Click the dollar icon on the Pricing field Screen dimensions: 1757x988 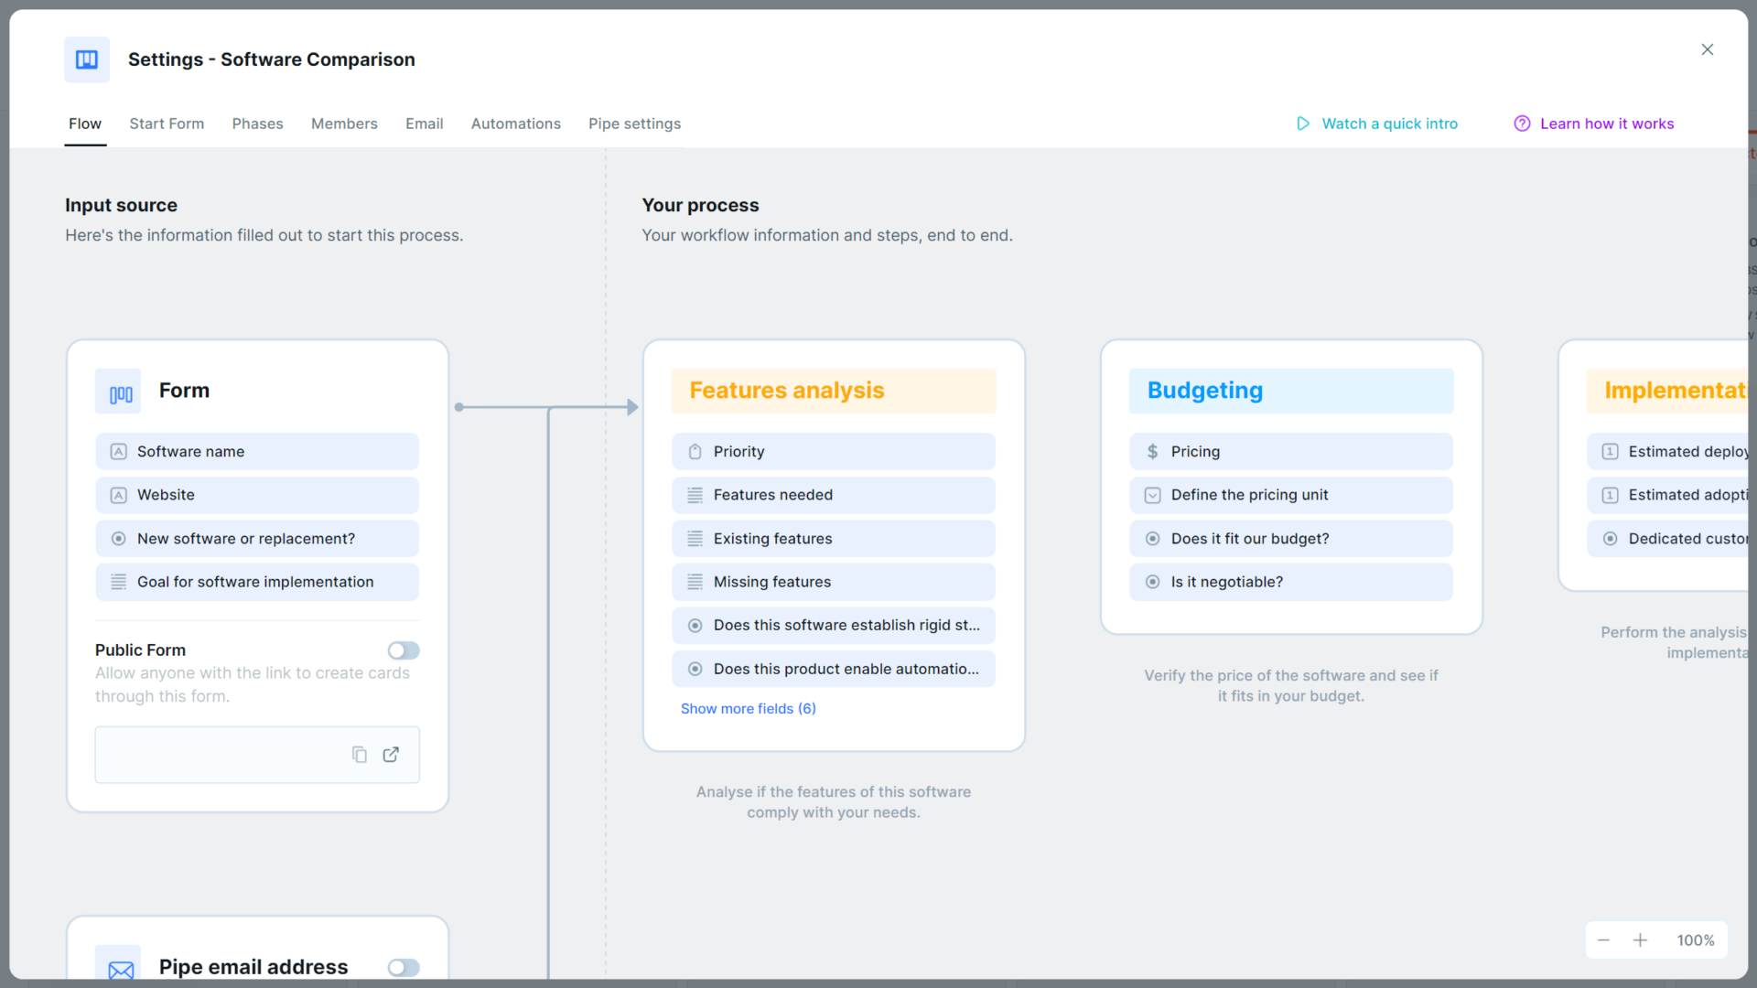pyautogui.click(x=1152, y=451)
